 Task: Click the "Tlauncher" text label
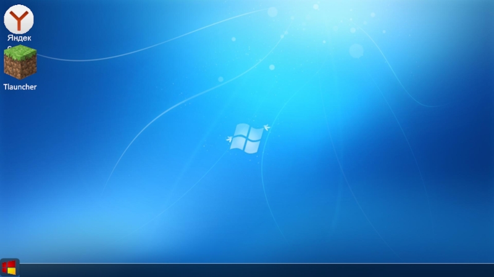pos(20,87)
